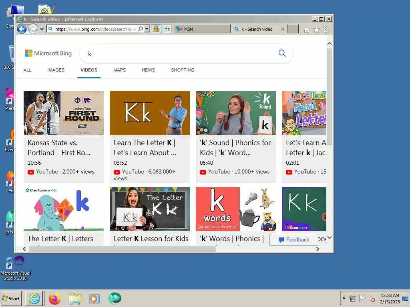Select the VIDEOS search tab

pyautogui.click(x=89, y=70)
